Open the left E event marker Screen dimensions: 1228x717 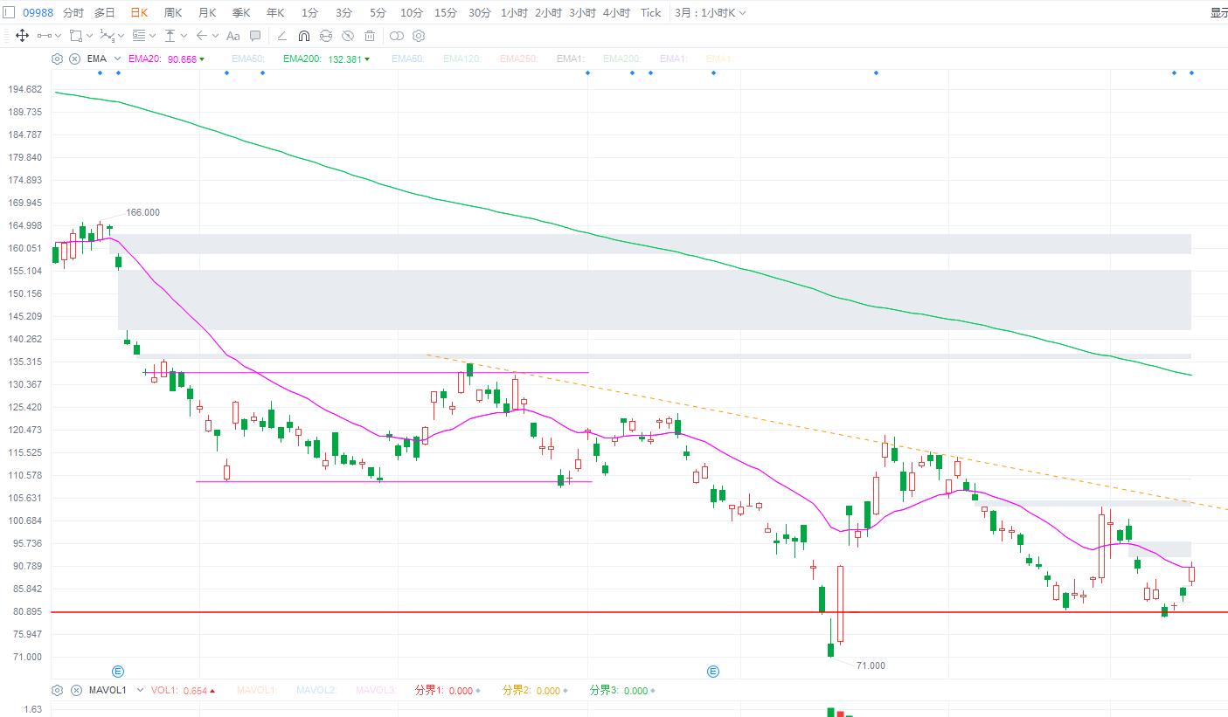(x=118, y=672)
